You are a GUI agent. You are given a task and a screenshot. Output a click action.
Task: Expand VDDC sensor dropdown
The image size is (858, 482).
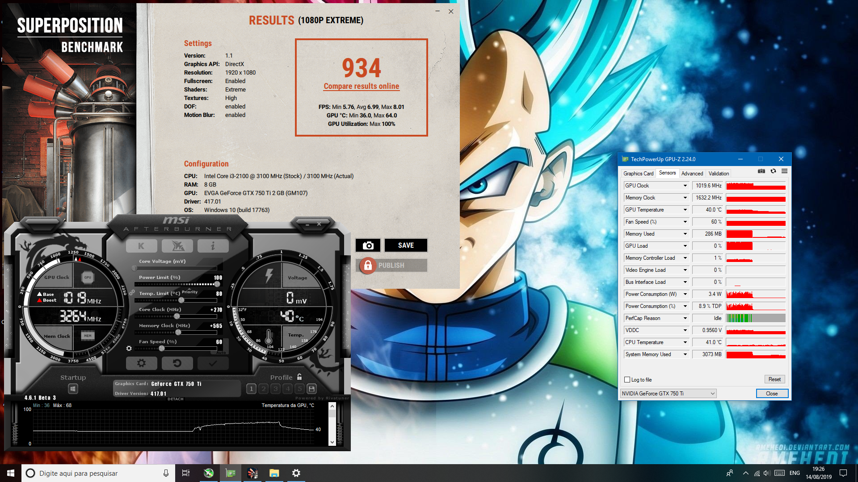point(685,330)
